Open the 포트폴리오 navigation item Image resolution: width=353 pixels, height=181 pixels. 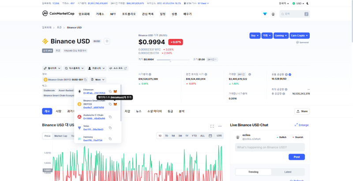129,14
